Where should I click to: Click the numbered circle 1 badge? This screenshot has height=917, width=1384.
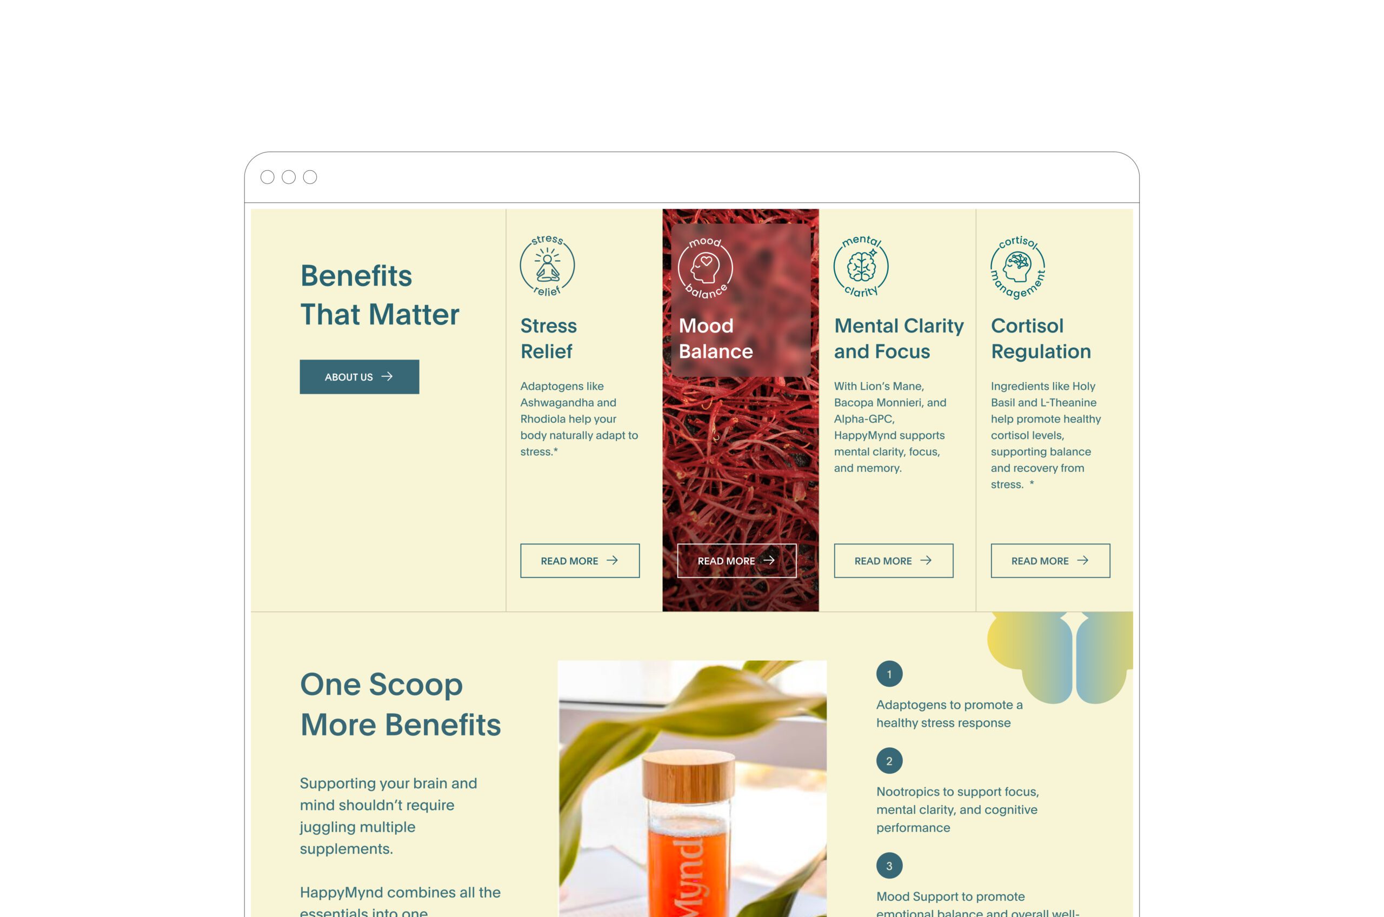coord(889,674)
